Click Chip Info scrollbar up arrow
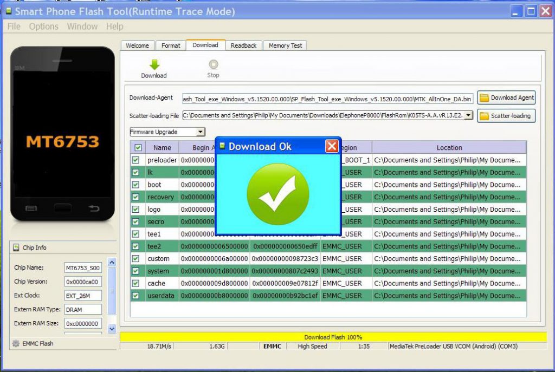The width and height of the screenshot is (555, 372). [x=112, y=263]
